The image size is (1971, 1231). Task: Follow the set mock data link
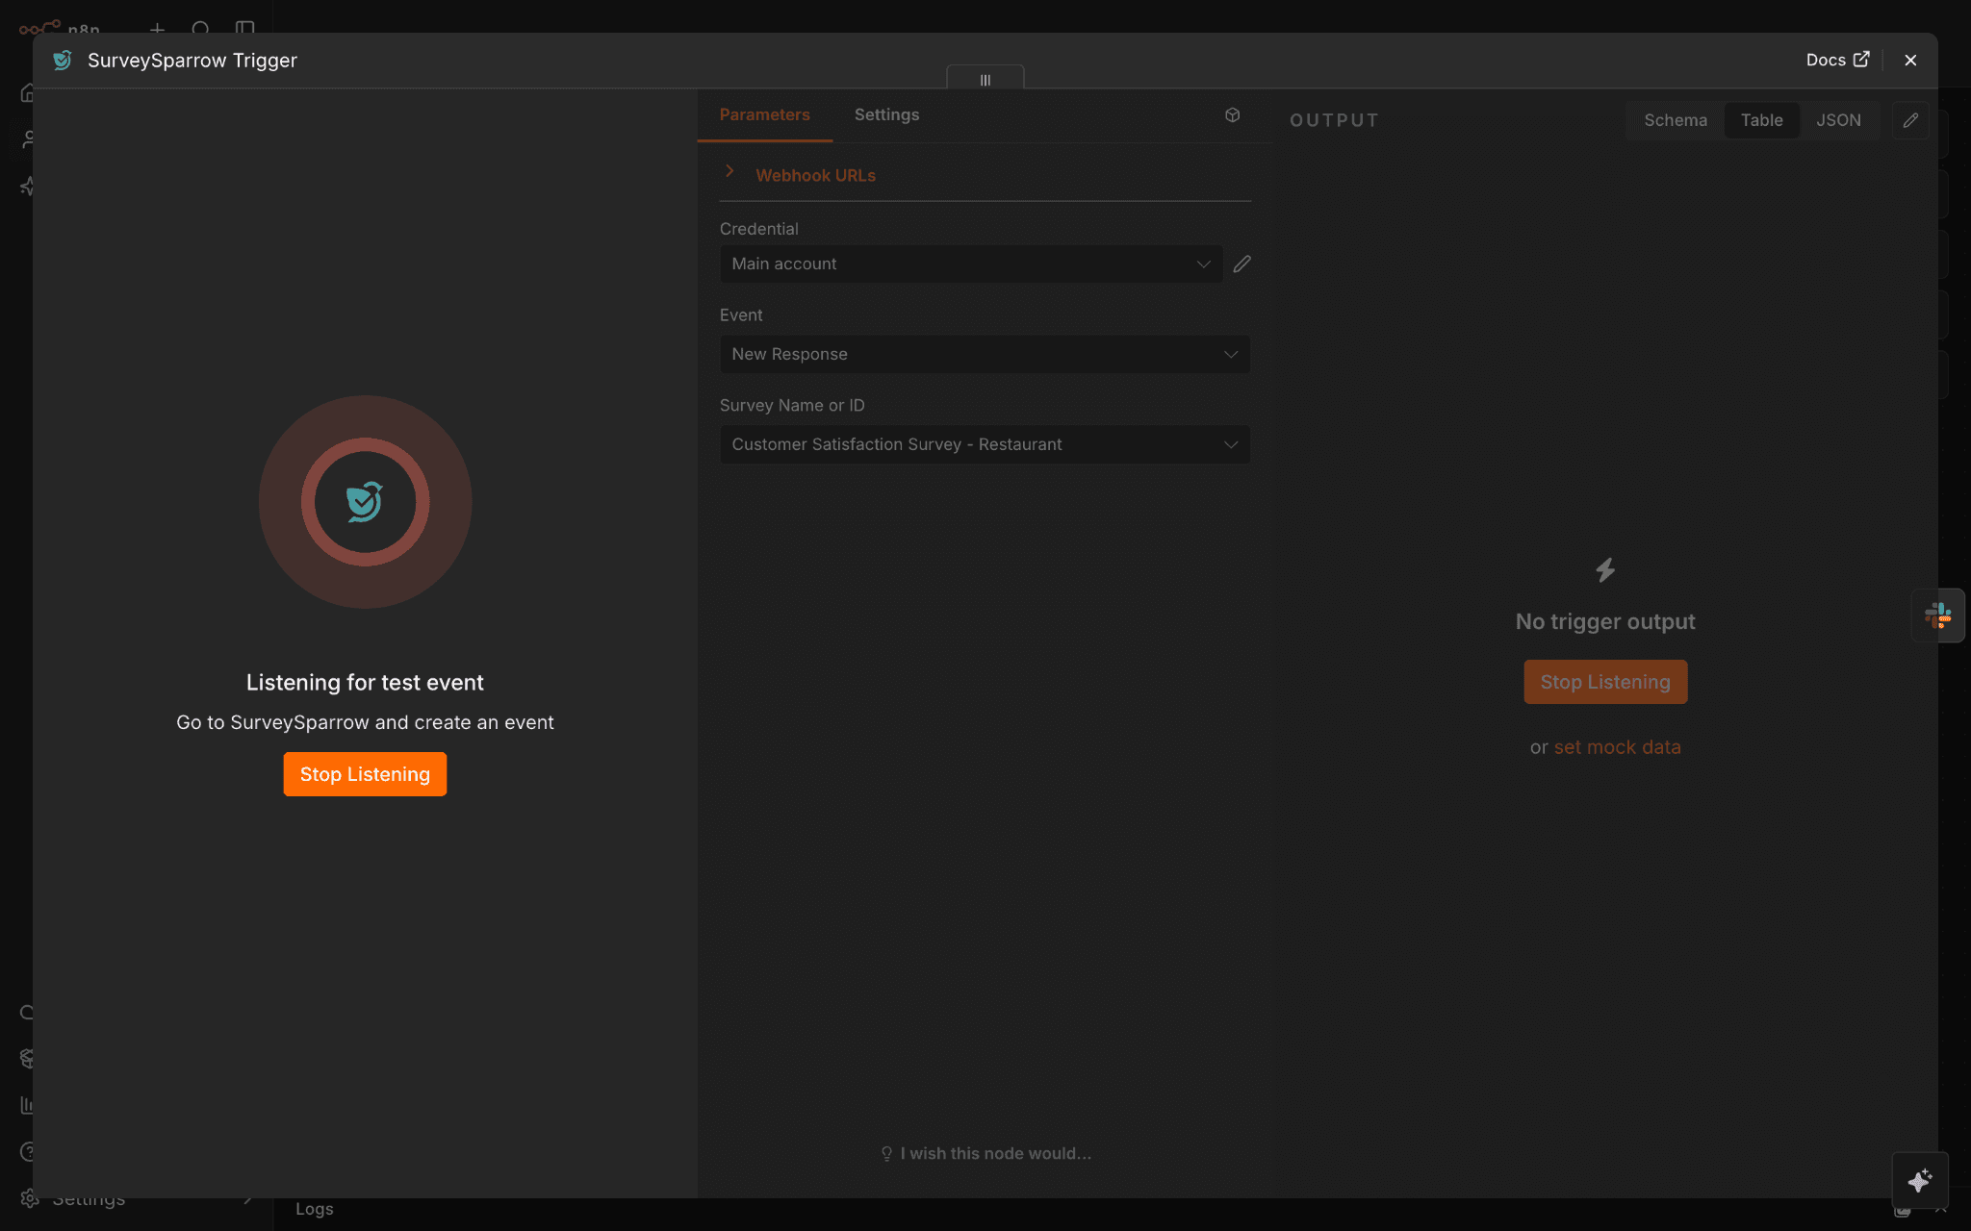(x=1617, y=747)
